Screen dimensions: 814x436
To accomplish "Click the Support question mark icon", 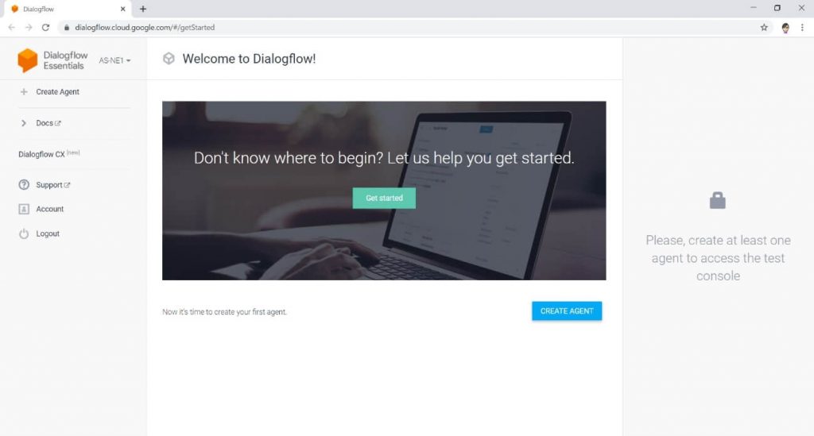I will [24, 184].
